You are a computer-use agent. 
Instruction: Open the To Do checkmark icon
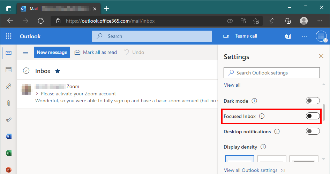click(9, 120)
